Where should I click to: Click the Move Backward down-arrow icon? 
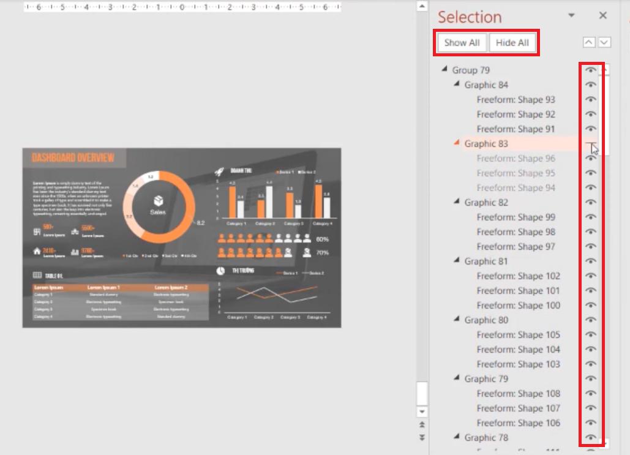pos(604,42)
